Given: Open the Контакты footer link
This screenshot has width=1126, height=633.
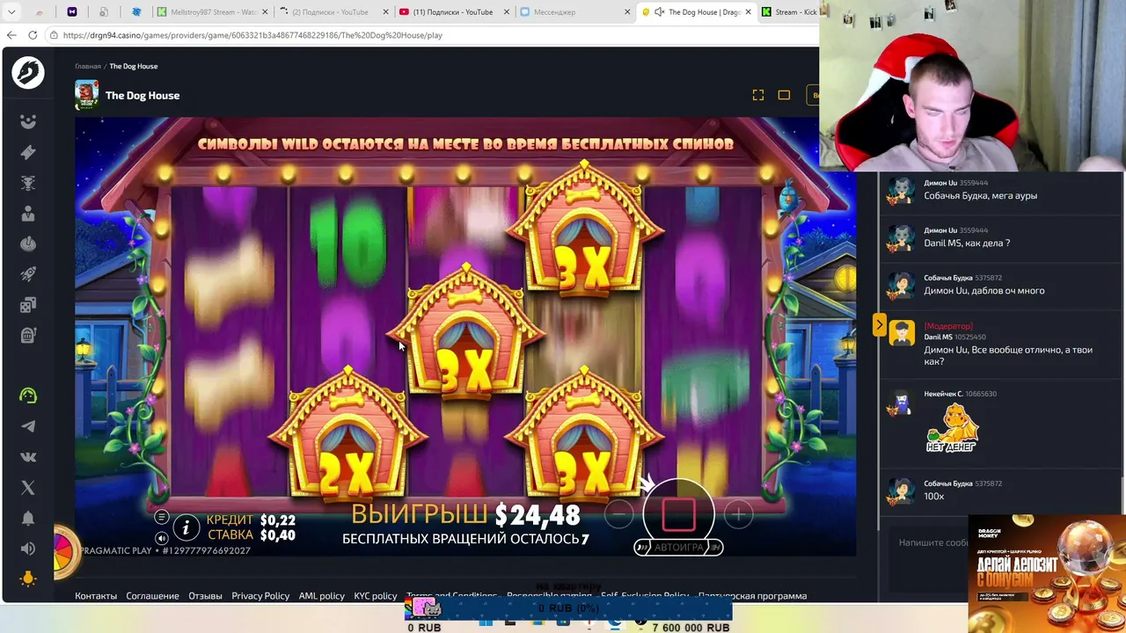Looking at the screenshot, I should point(96,596).
